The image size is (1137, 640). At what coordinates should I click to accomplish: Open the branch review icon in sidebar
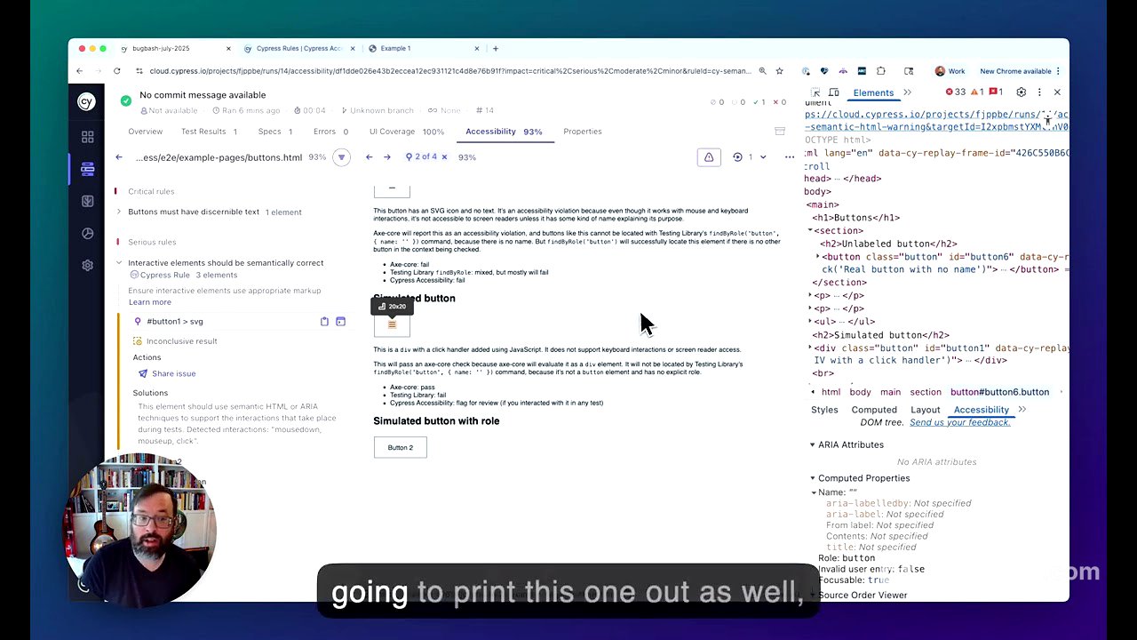click(x=87, y=201)
